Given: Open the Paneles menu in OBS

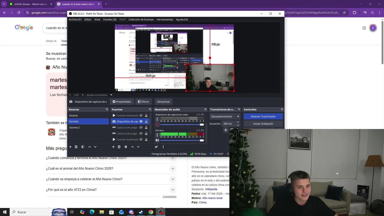Looking at the screenshot, I should pos(110,19).
